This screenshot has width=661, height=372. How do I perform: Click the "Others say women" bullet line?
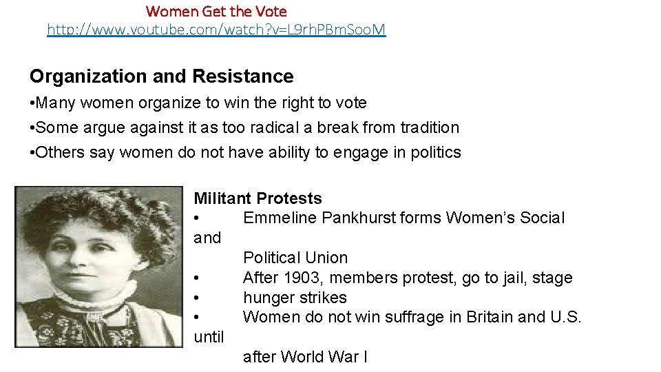pyautogui.click(x=245, y=152)
